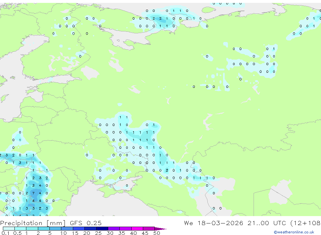Click the 0.5–1 mm legend swatch

tap(21, 229)
